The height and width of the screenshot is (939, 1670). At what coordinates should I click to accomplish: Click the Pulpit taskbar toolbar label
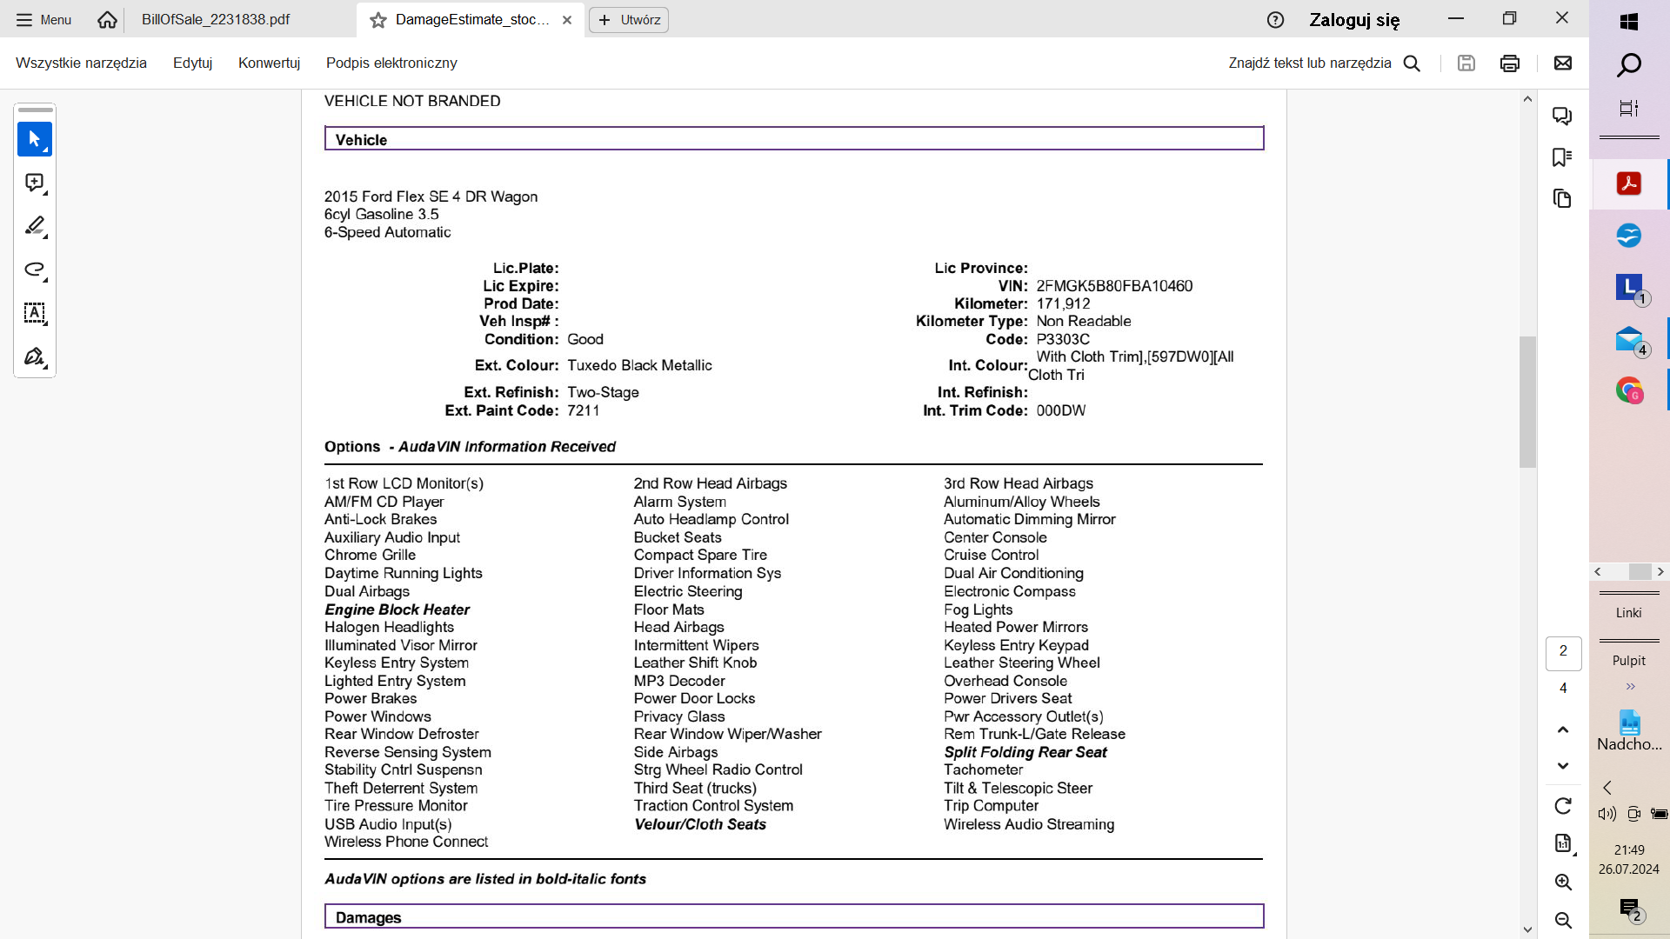point(1629,660)
